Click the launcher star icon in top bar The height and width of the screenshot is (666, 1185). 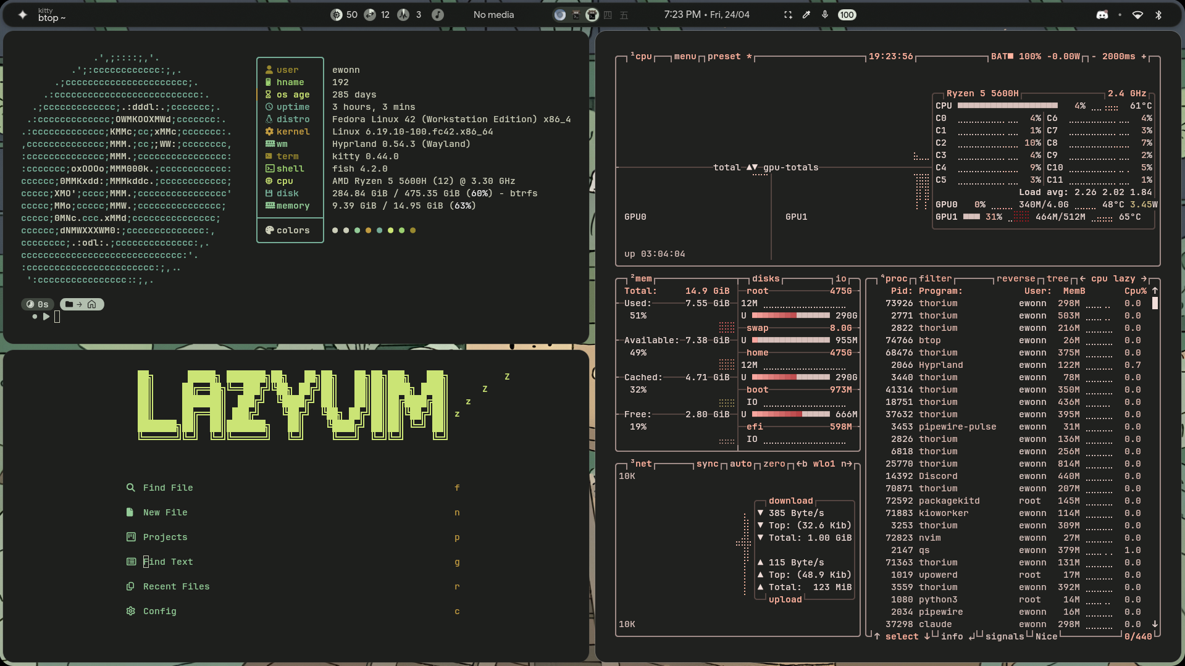23,15
